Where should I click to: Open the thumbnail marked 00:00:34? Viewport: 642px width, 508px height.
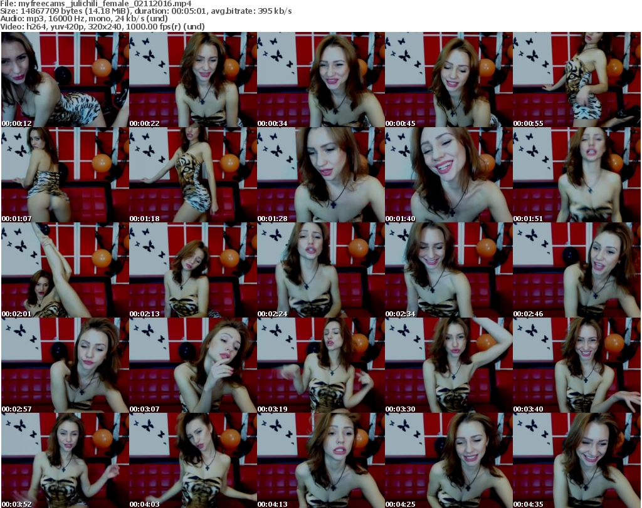(x=320, y=80)
